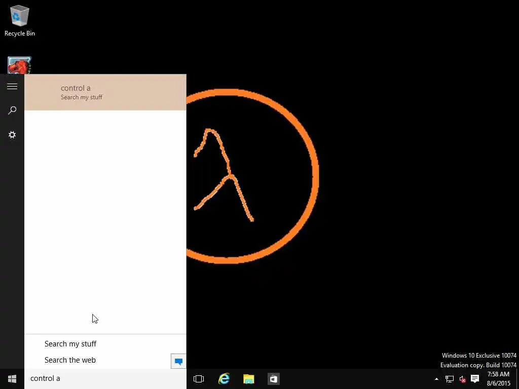This screenshot has width=519, height=389.
Task: Show hidden system tray icons arrow
Action: coord(436,379)
